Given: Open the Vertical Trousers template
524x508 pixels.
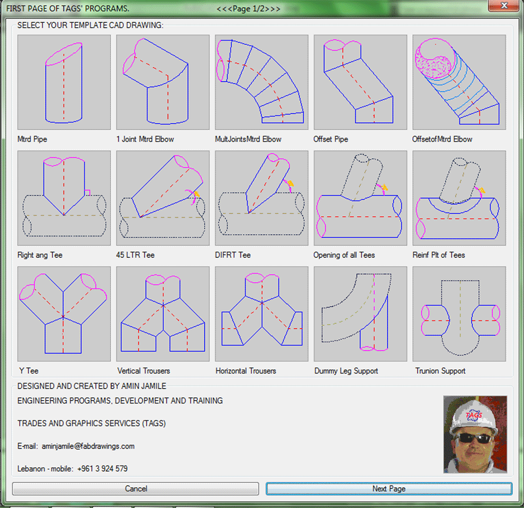Looking at the screenshot, I should (162, 314).
